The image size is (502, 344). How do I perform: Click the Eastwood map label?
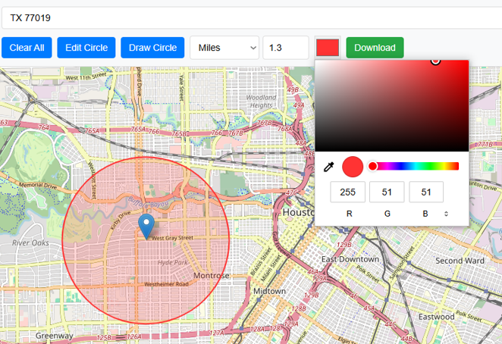436,317
